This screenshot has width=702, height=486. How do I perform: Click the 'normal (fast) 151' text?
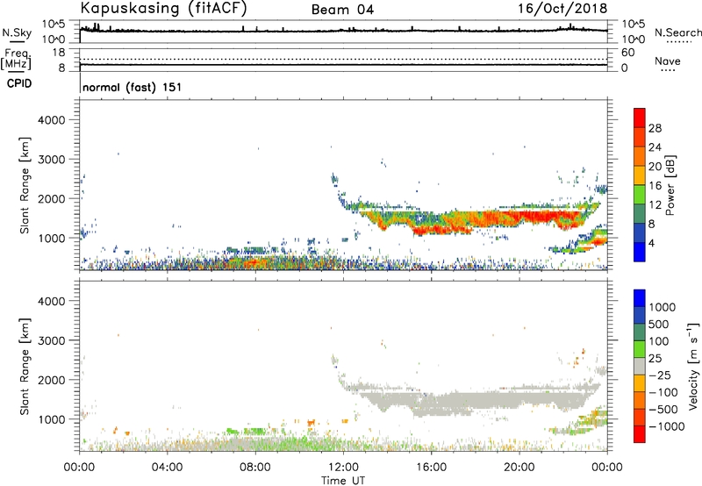pos(133,87)
